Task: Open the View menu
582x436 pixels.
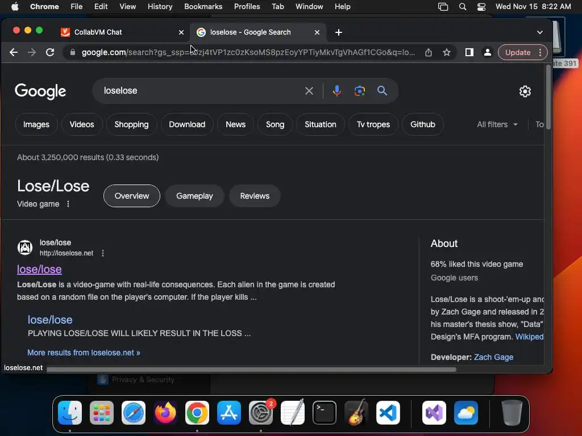Action: pos(127,7)
